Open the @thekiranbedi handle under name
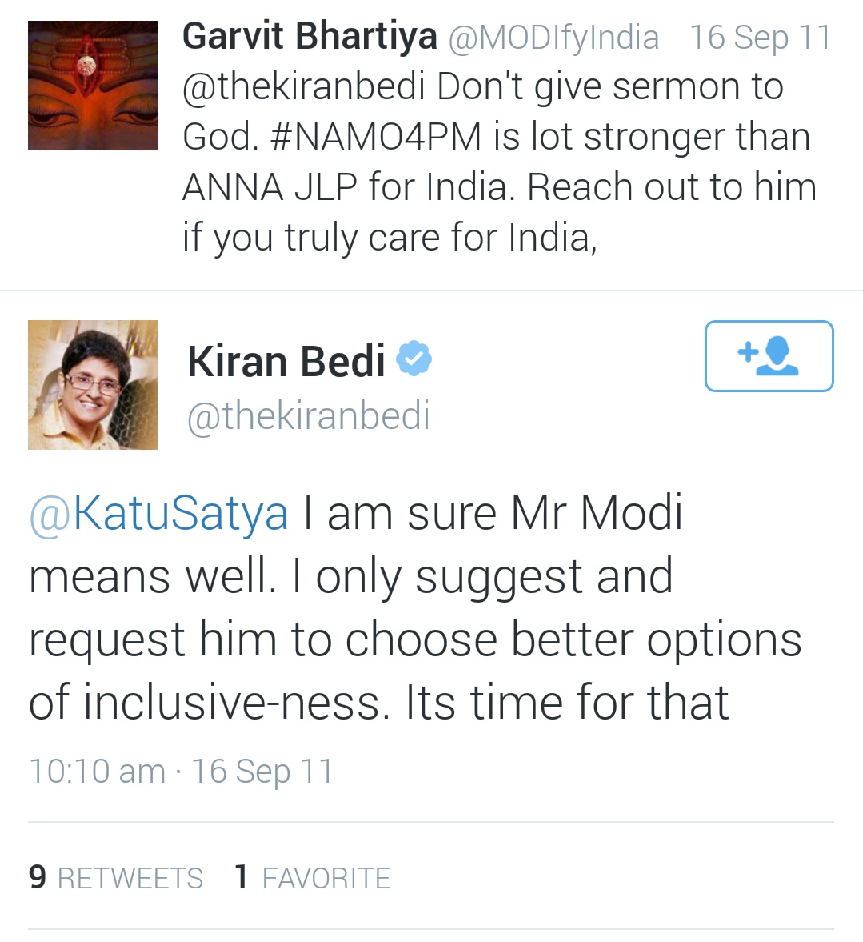This screenshot has height=942, width=863. click(x=309, y=416)
